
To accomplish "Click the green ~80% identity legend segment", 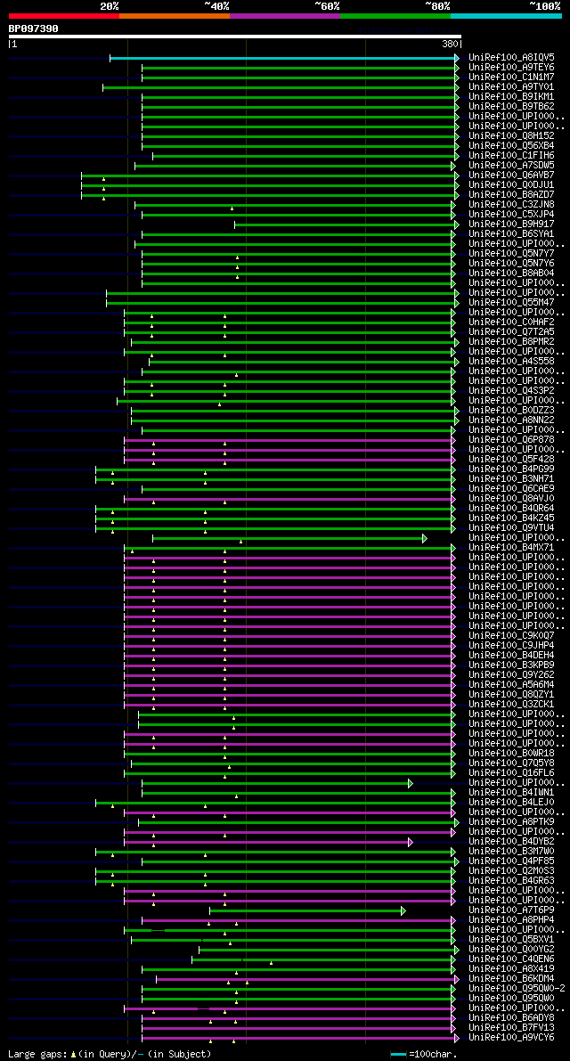I will click(395, 15).
